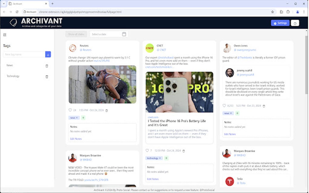Open the reut.rs link in Reuters post
This screenshot has width=309, height=193.
(101, 61)
